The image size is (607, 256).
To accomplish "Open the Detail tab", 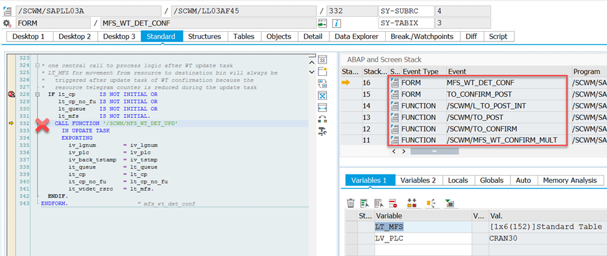I will [313, 36].
